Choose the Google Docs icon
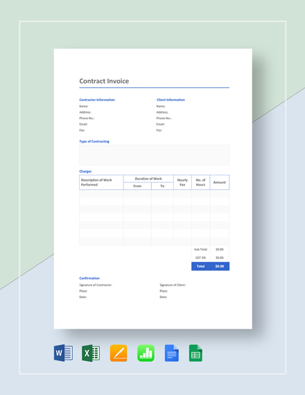This screenshot has height=395, width=305. point(172,353)
